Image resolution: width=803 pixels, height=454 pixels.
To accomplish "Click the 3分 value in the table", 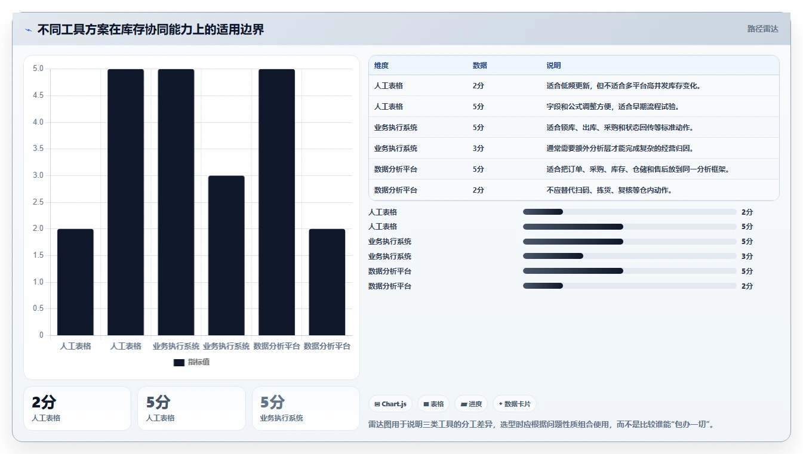I will (x=478, y=149).
